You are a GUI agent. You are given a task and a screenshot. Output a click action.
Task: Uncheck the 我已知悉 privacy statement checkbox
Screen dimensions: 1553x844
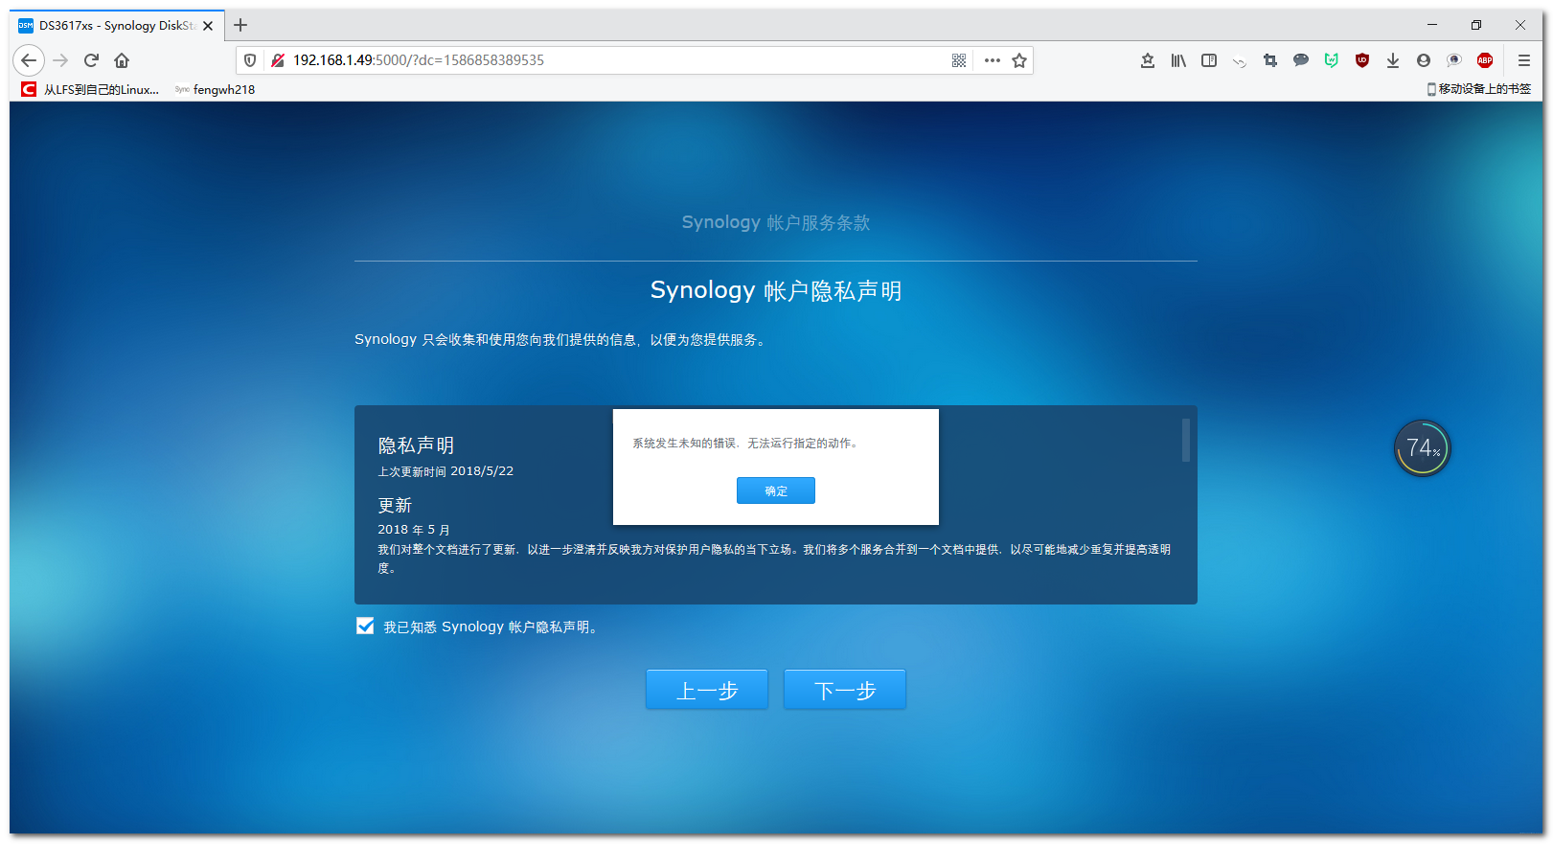[x=365, y=626]
